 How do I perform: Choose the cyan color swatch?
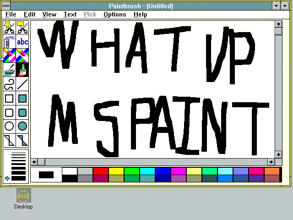click(147, 171)
